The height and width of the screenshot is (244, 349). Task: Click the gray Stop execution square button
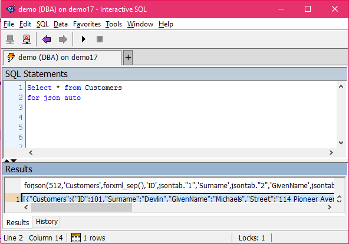point(100,39)
